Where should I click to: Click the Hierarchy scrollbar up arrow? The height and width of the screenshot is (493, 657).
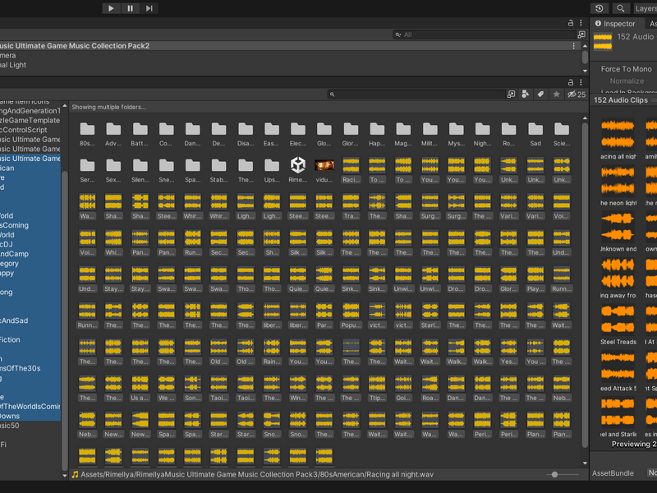585,46
